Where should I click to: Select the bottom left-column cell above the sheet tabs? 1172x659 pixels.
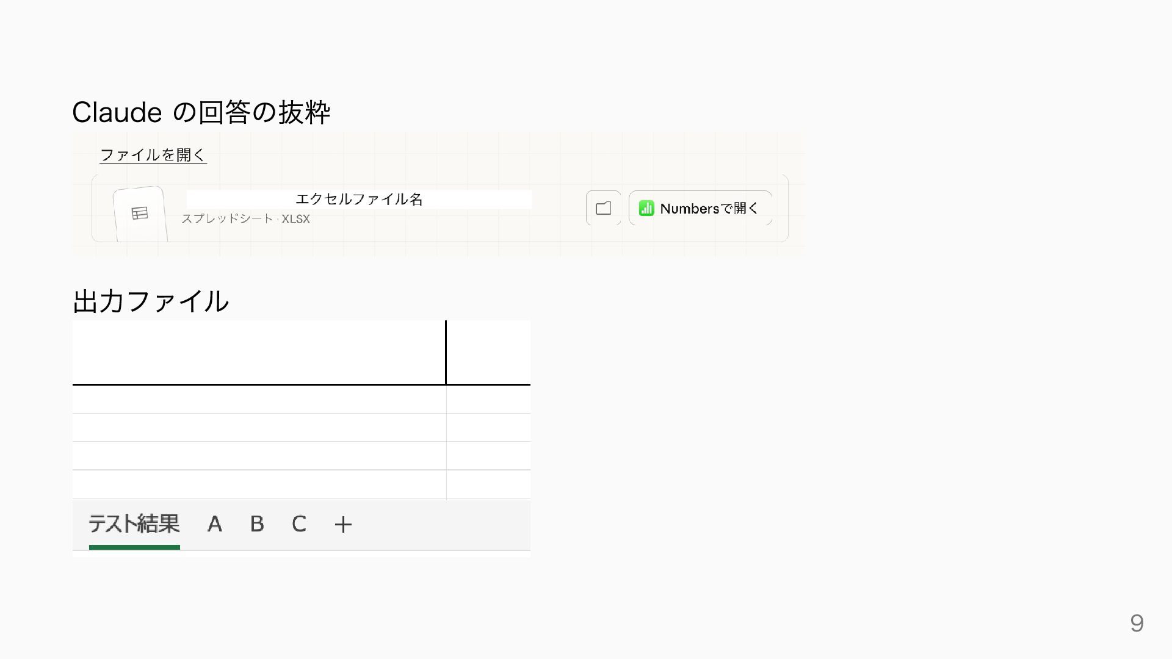259,484
